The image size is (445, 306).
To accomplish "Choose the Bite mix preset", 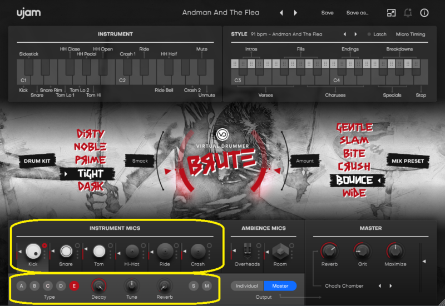I will click(354, 153).
